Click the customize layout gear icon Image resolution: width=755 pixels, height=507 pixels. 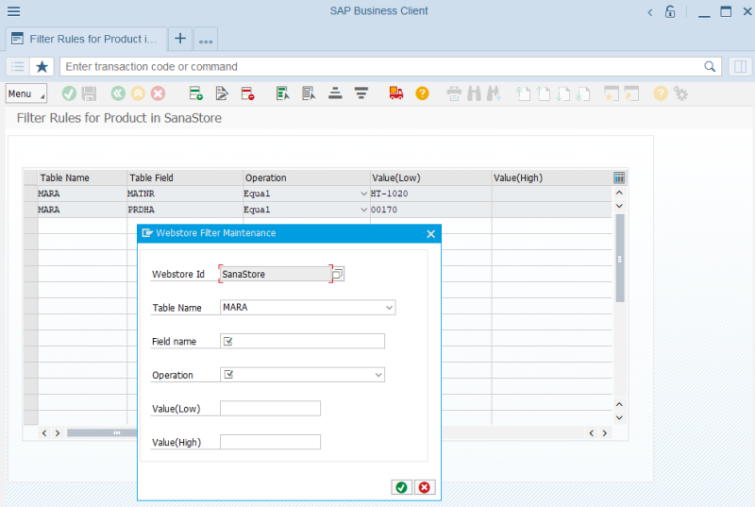click(680, 93)
